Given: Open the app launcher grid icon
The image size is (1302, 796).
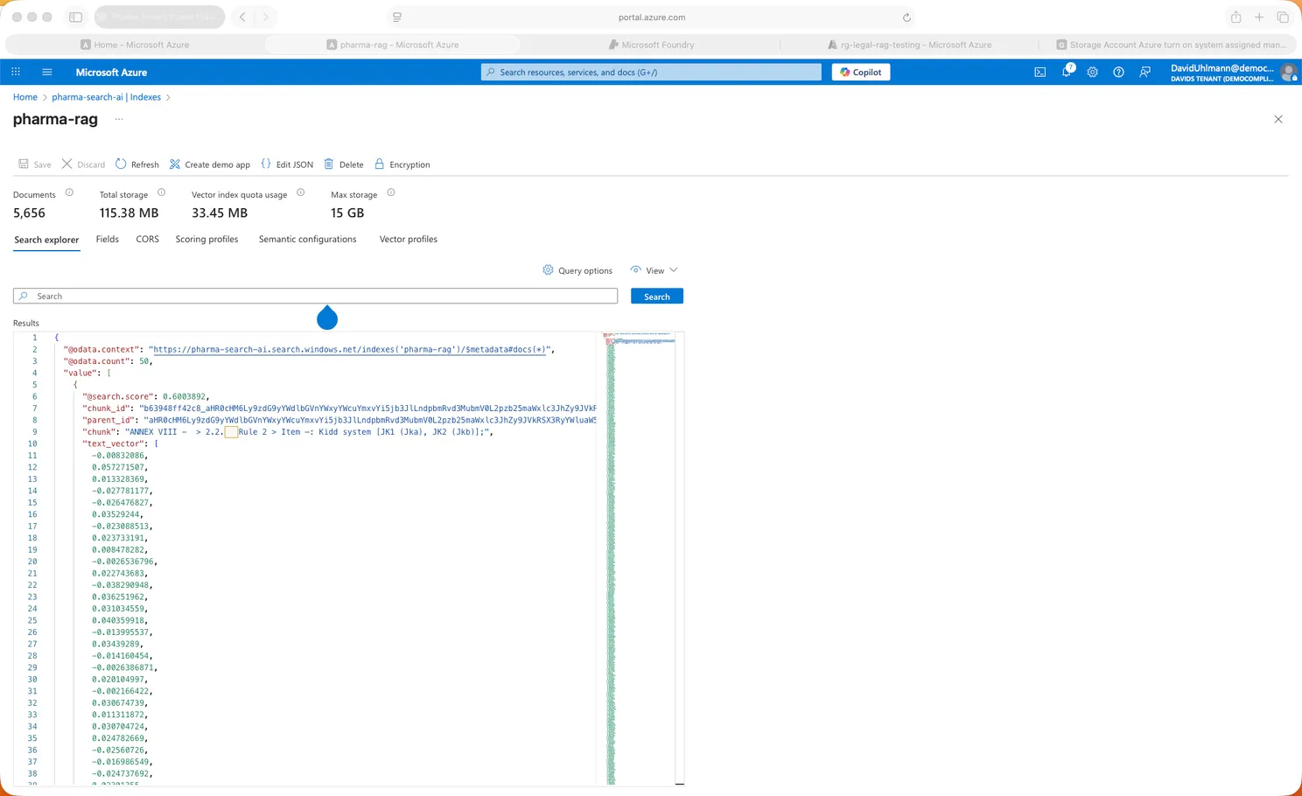Looking at the screenshot, I should 16,72.
